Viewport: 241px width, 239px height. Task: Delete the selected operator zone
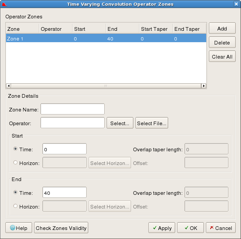click(x=222, y=43)
